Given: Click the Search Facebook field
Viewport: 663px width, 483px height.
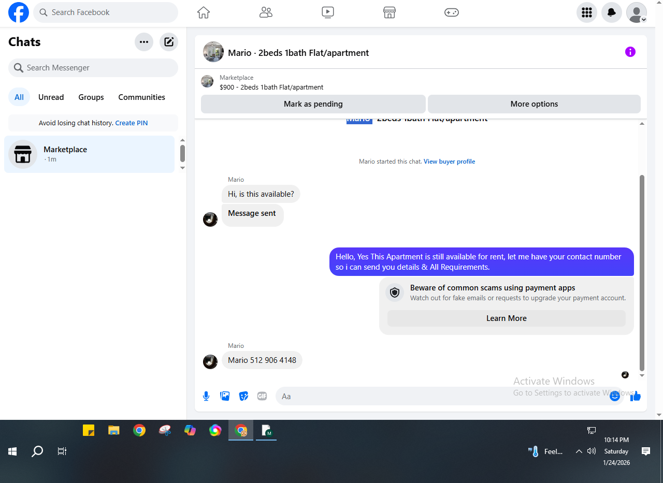Looking at the screenshot, I should tap(106, 12).
